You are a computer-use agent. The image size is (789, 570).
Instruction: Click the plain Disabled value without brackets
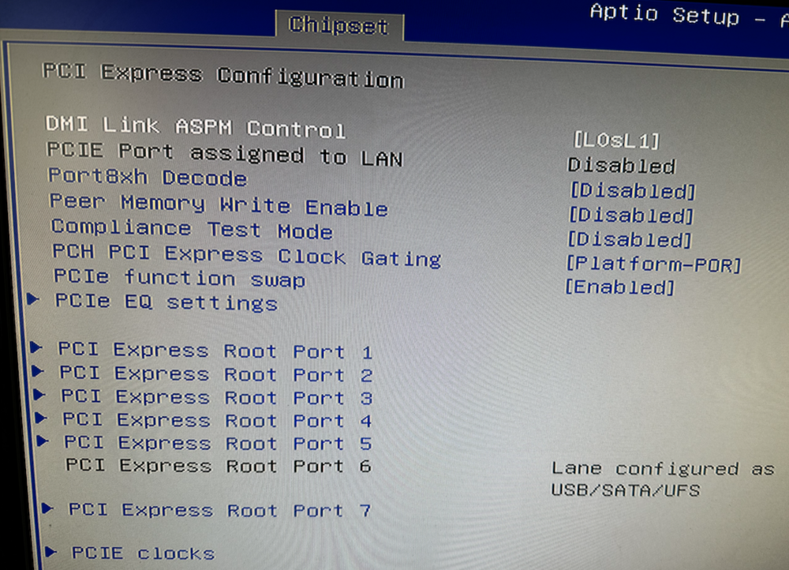coord(622,165)
